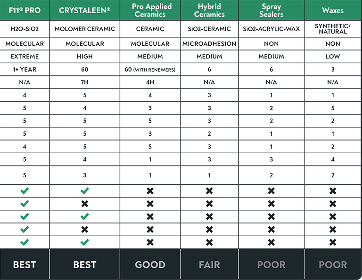Click the FAIR rating label

point(209,264)
